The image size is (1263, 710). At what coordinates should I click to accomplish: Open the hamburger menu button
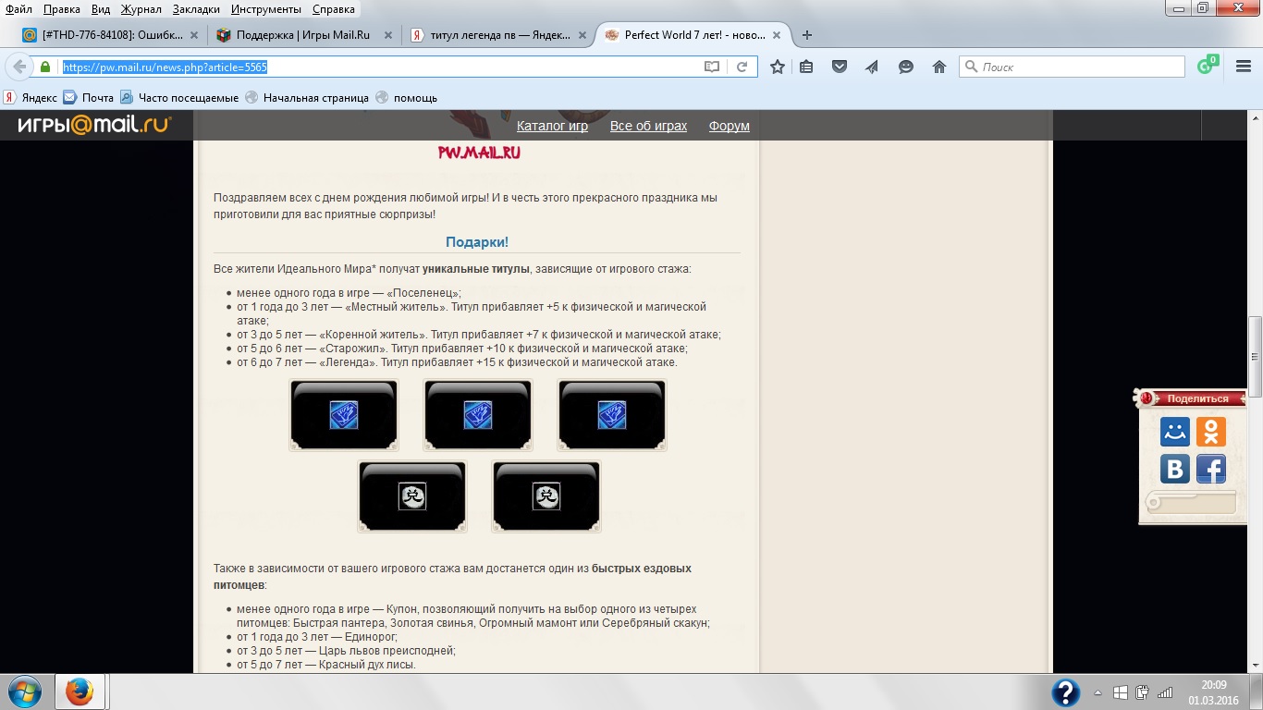(x=1244, y=67)
